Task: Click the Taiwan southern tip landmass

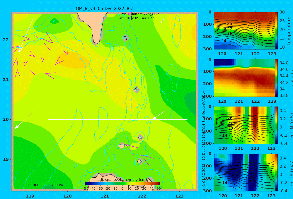Action: (x=94, y=26)
